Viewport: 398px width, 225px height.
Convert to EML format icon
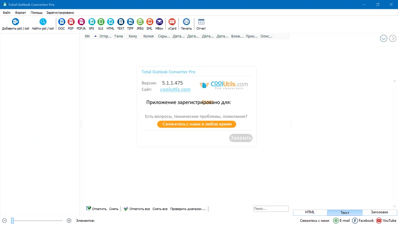click(150, 22)
